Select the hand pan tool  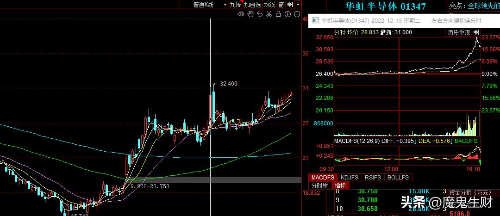coord(250,14)
